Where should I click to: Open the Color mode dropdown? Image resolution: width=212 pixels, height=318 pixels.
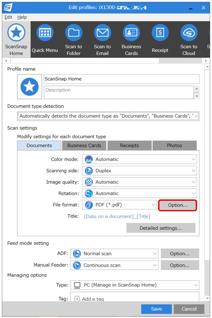140,159
